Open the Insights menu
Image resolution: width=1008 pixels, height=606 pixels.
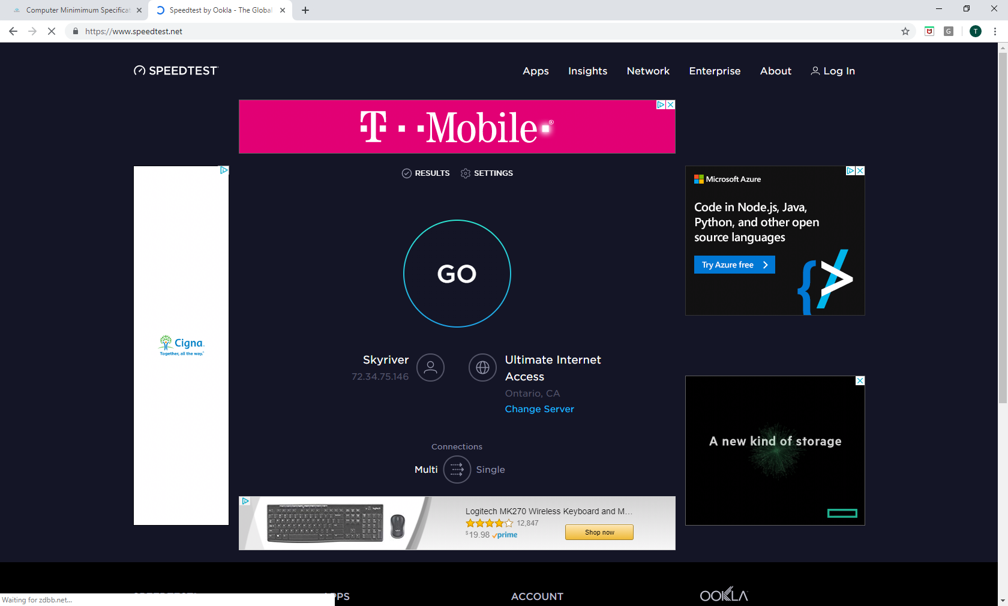(587, 71)
